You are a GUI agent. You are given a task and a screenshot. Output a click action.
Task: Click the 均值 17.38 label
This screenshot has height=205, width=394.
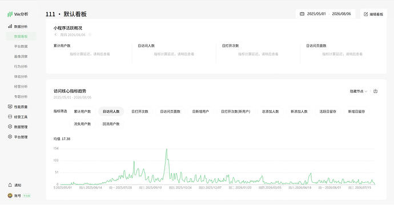coord(62,138)
